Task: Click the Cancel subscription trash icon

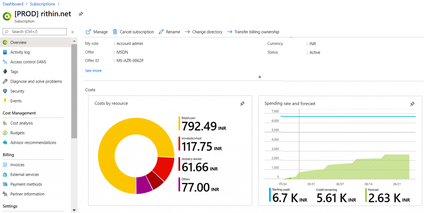Action: click(x=115, y=32)
